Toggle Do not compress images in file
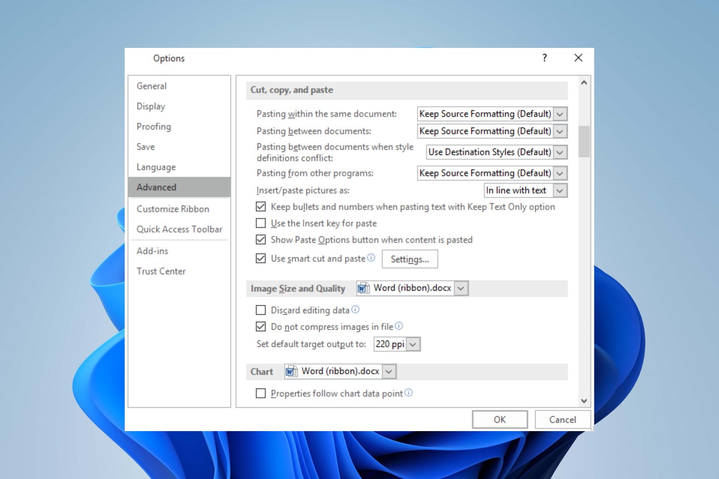This screenshot has height=479, width=719. pyautogui.click(x=261, y=327)
